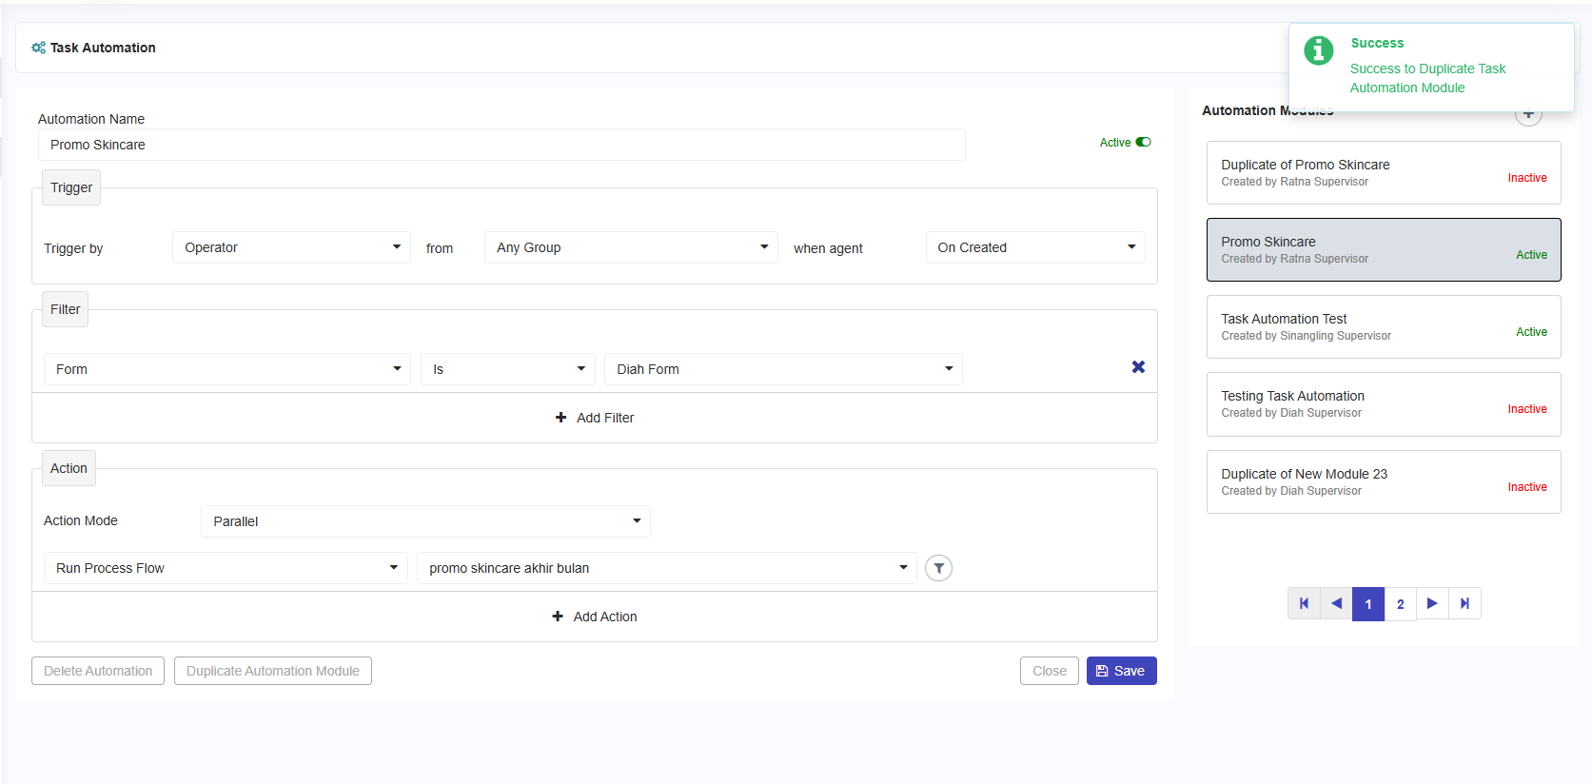
Task: Open the On Created event dropdown
Action: (x=1034, y=247)
